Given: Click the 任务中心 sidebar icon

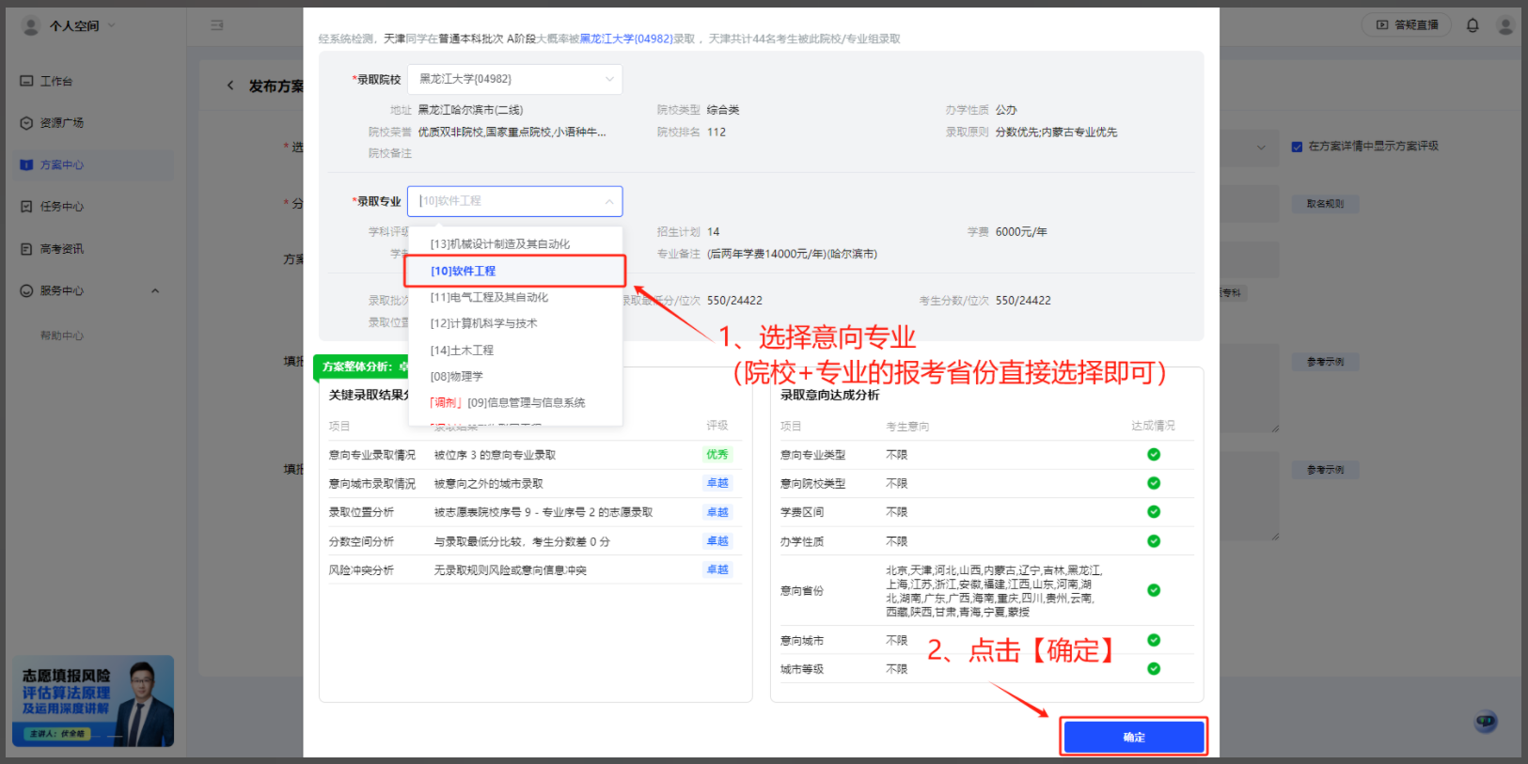Looking at the screenshot, I should coord(26,207).
